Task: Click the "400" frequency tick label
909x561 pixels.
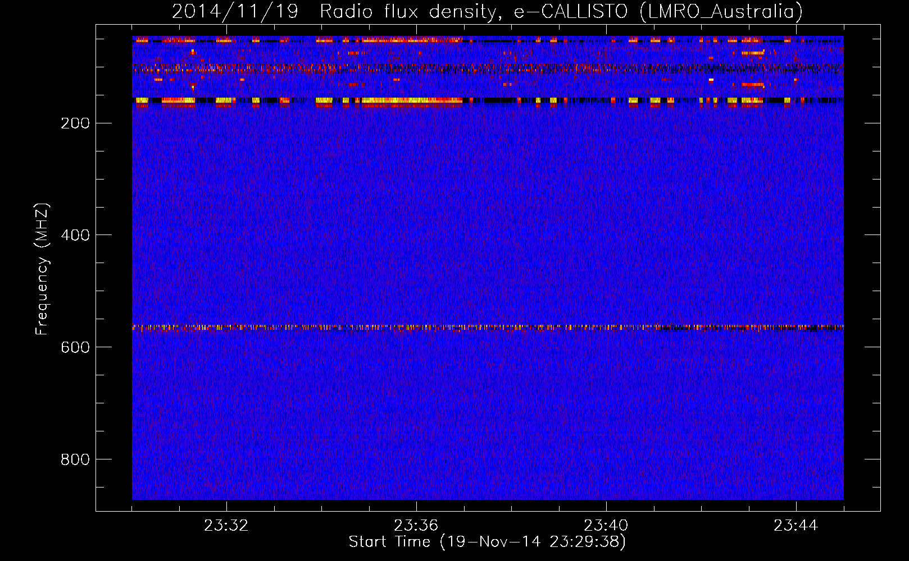Action: tap(75, 235)
